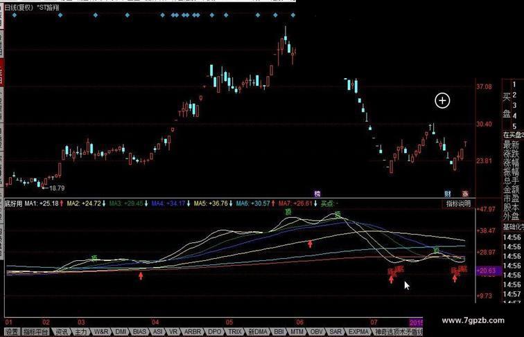Viewport: 524px width, 337px height.
Task: Open the 基础化学 sector link
Action: (514, 227)
